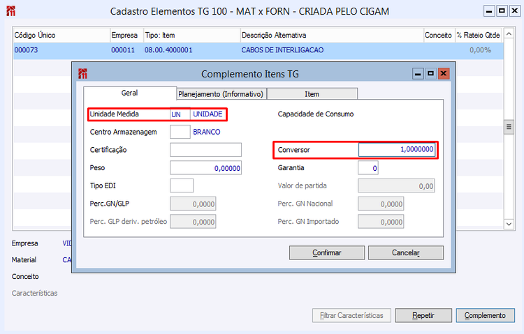This screenshot has width=524, height=334.
Task: Click the Peso value field
Action: point(205,168)
